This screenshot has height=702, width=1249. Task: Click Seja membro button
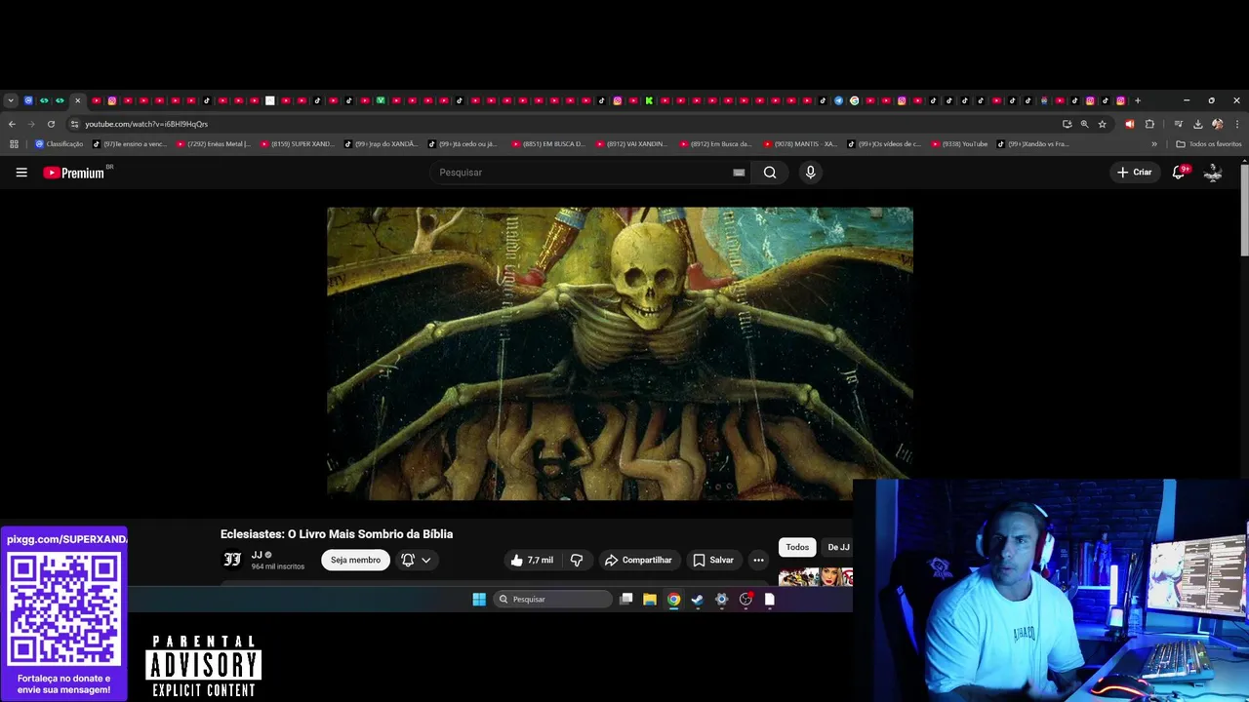pos(355,561)
